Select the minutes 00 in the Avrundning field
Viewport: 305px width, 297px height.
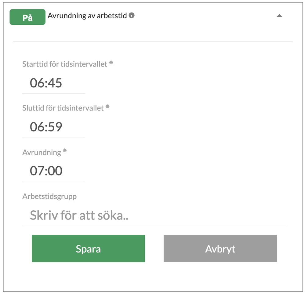click(x=55, y=171)
